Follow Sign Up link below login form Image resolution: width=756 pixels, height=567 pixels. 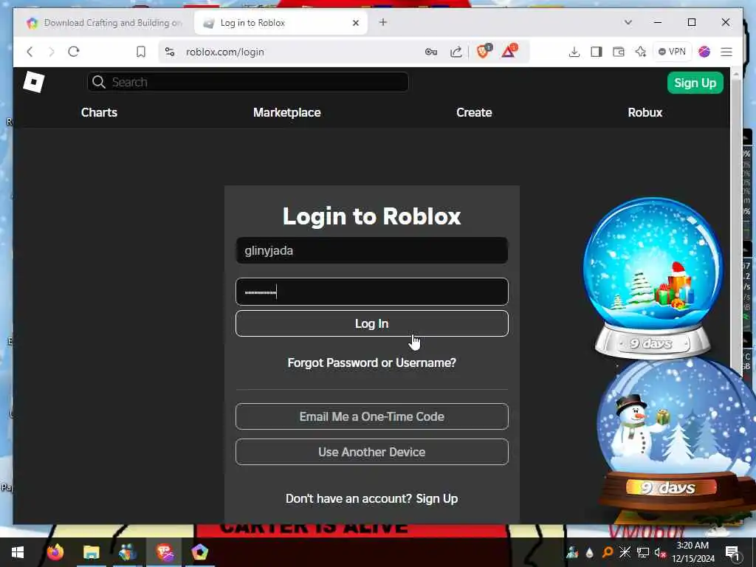[437, 498]
